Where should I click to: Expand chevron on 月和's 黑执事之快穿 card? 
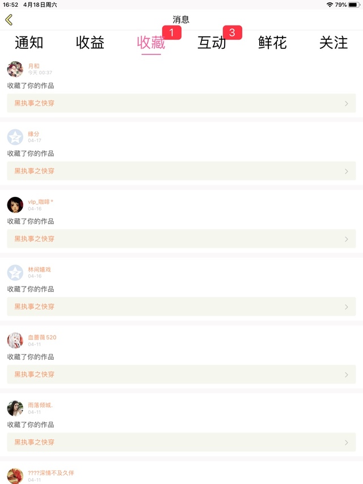347,104
